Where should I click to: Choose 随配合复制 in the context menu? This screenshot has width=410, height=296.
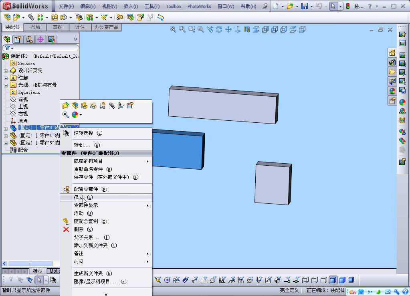(106, 221)
